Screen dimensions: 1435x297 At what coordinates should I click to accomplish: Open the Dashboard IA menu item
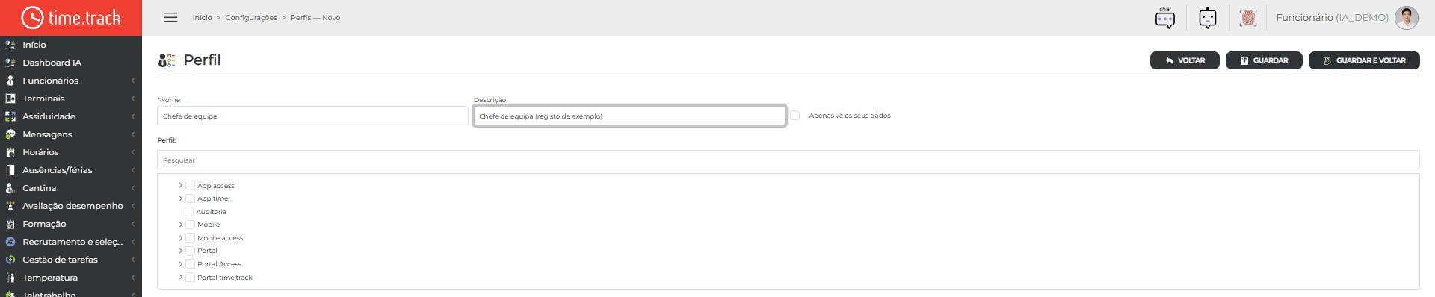point(71,63)
